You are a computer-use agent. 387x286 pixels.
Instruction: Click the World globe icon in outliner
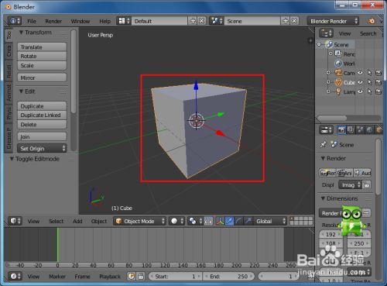pos(338,64)
